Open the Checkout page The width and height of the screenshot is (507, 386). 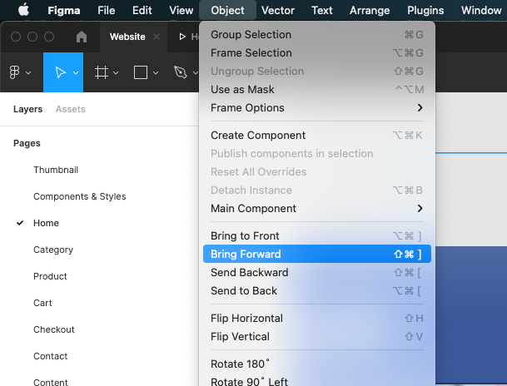click(x=54, y=329)
